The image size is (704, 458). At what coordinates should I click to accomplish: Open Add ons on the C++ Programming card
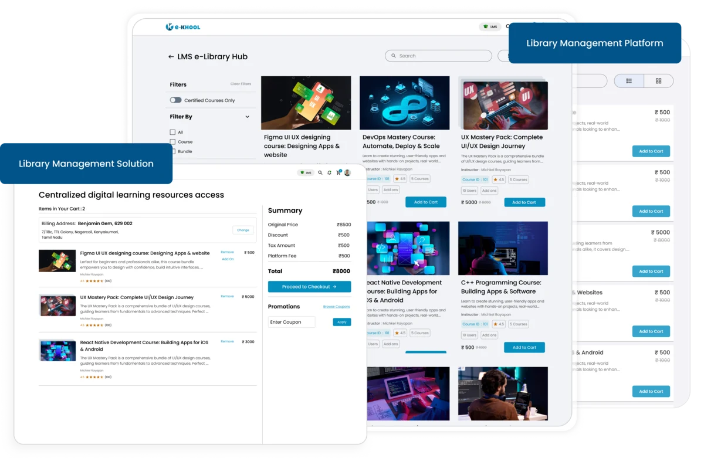489,334
